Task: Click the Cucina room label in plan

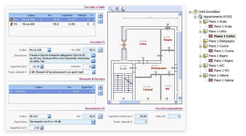Action: coord(148,89)
